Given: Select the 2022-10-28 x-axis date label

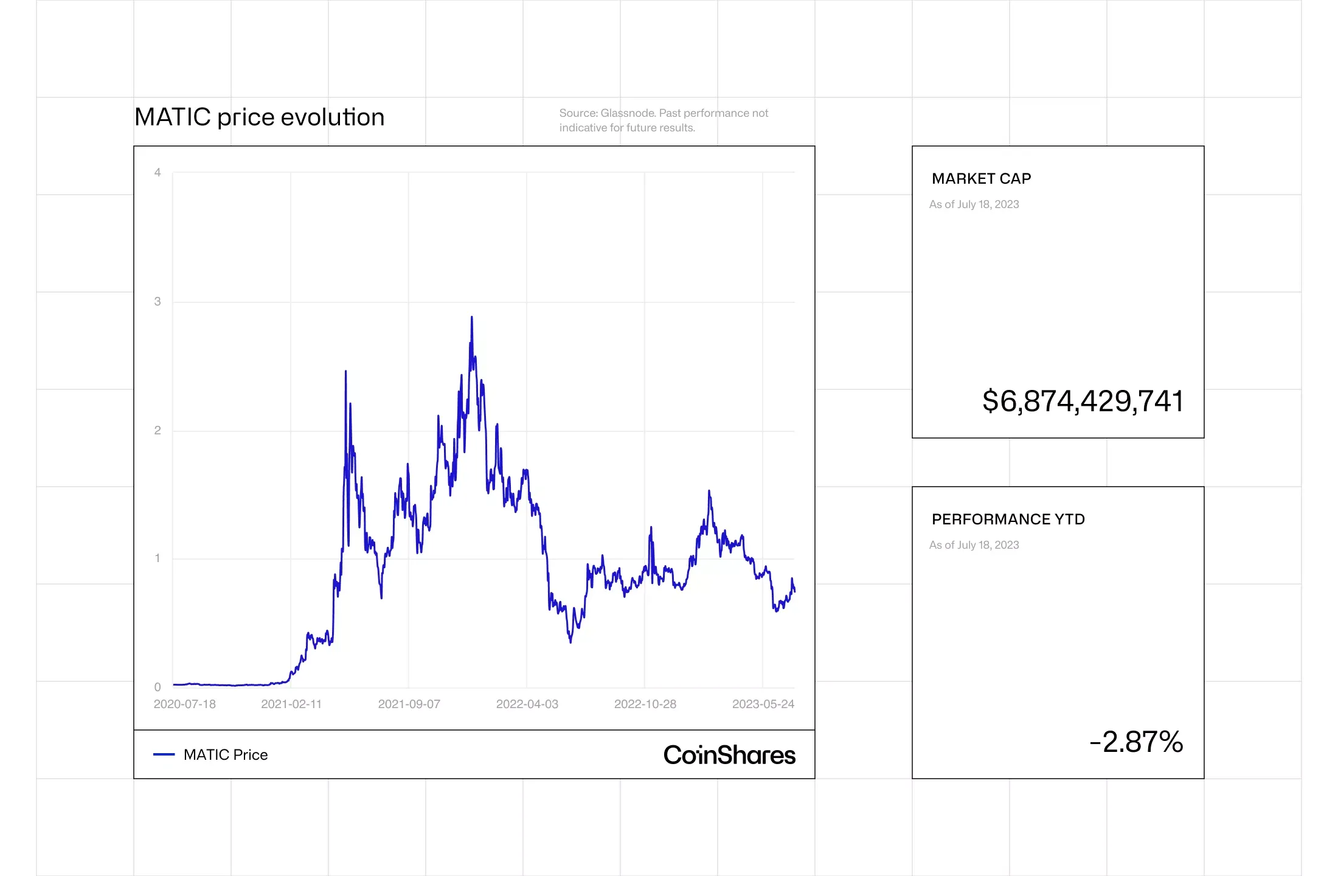Looking at the screenshot, I should coord(645,704).
